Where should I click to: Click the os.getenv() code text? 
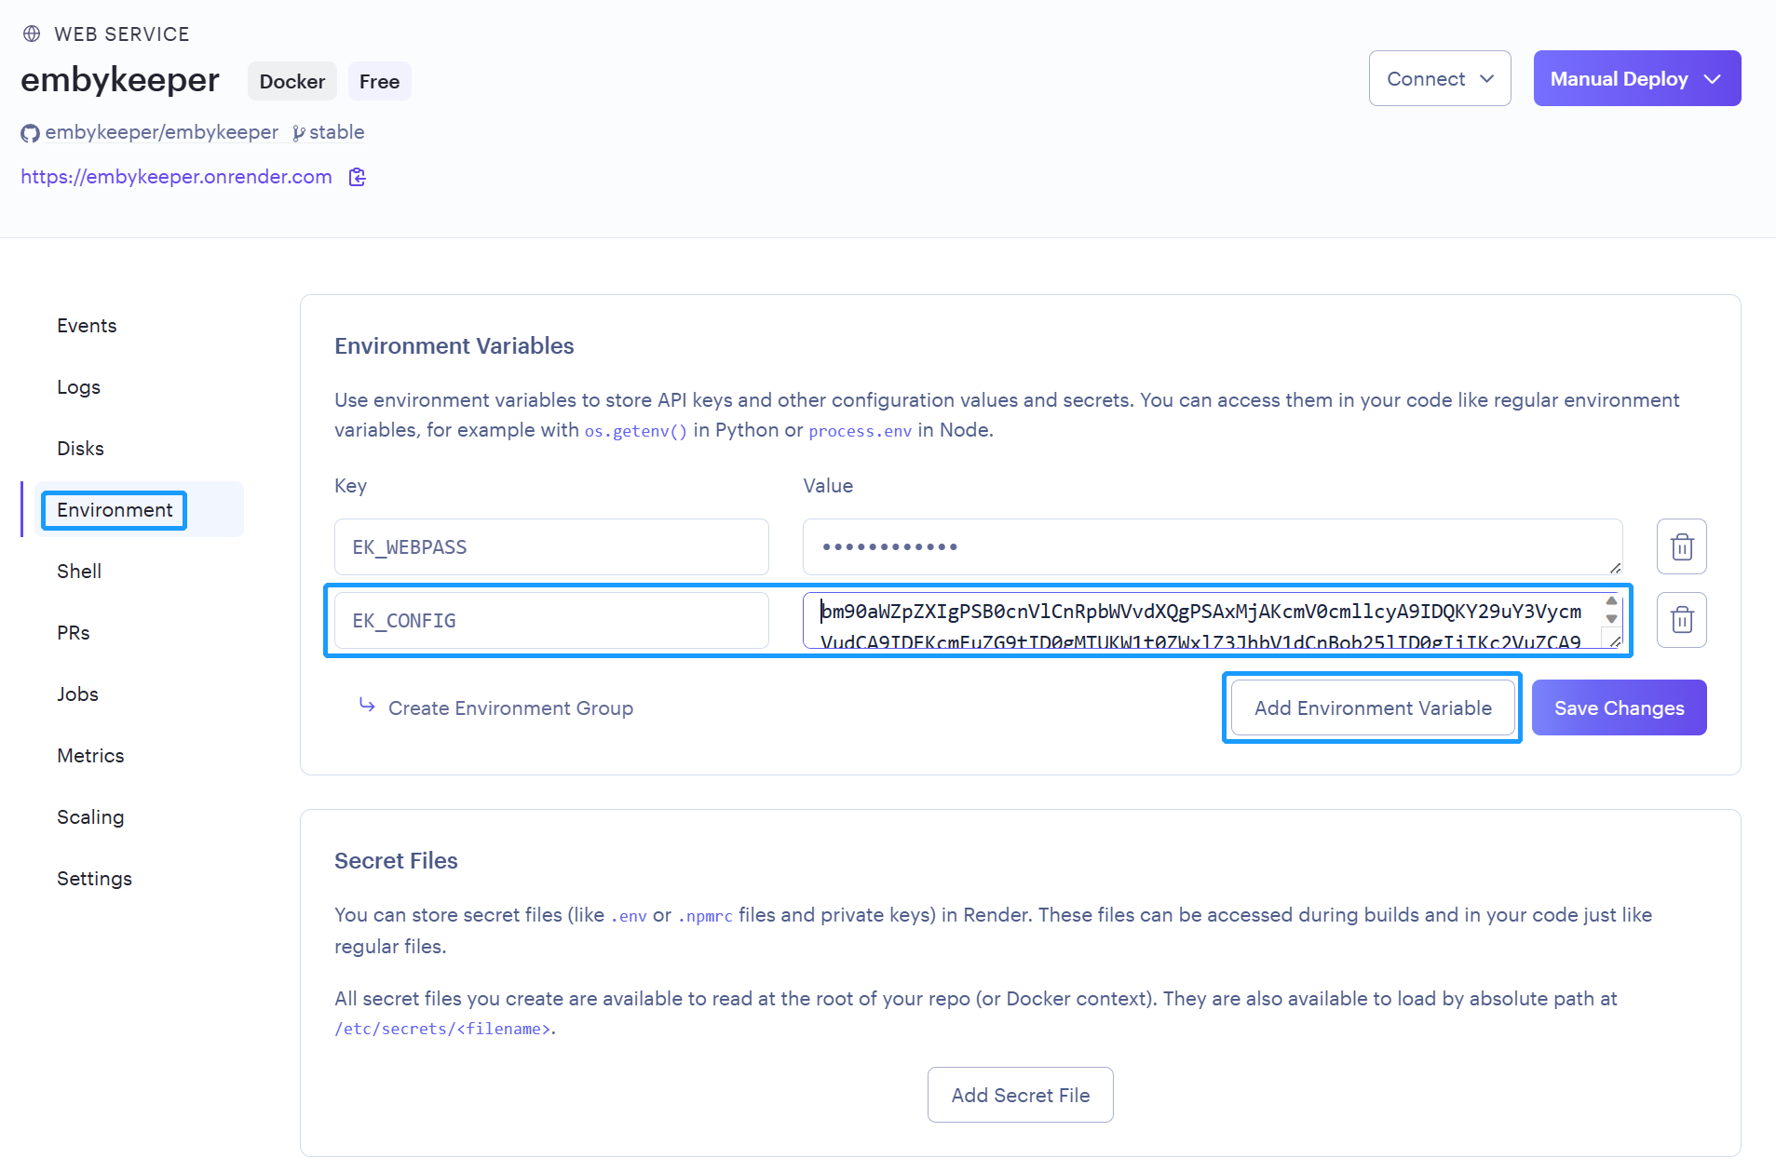pos(635,431)
